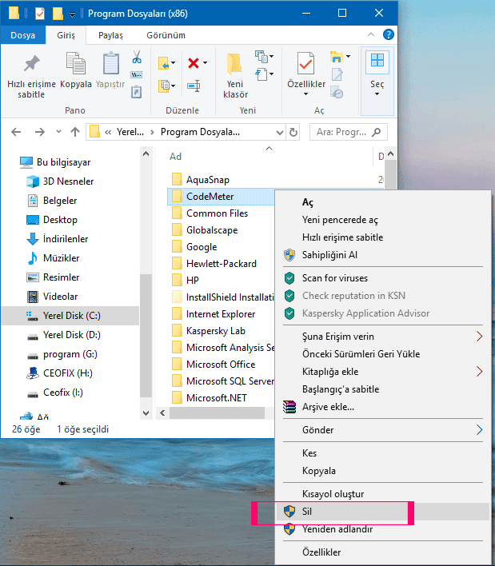Viewport: 495px width, 566px height.
Task: Open the Dosya tab
Action: point(22,35)
